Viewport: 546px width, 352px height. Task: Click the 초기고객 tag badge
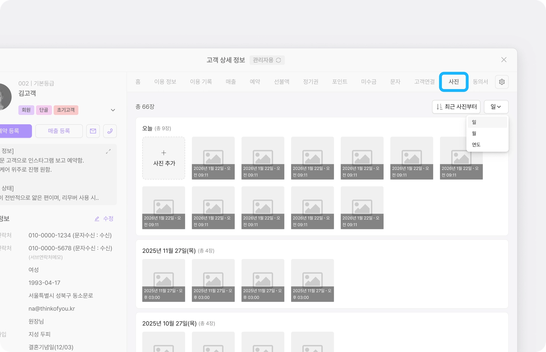(66, 110)
